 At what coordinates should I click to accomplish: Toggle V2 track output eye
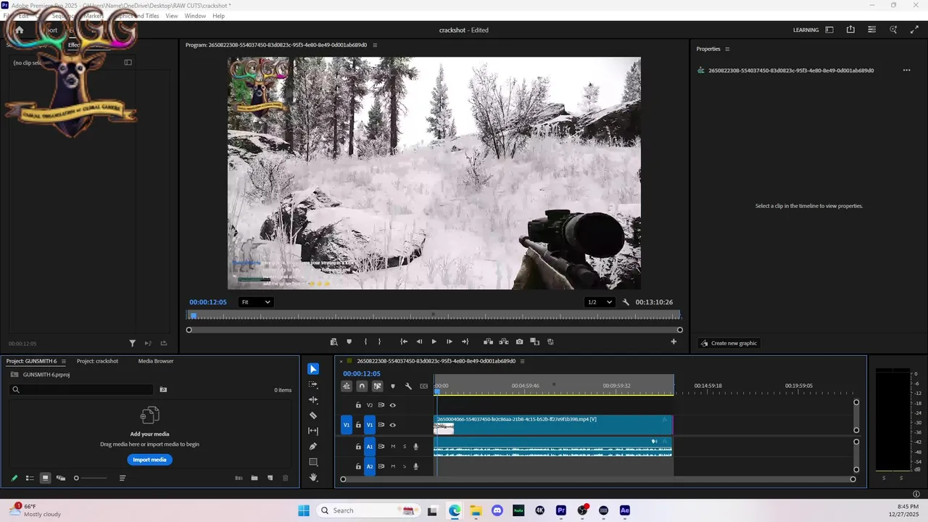[393, 405]
